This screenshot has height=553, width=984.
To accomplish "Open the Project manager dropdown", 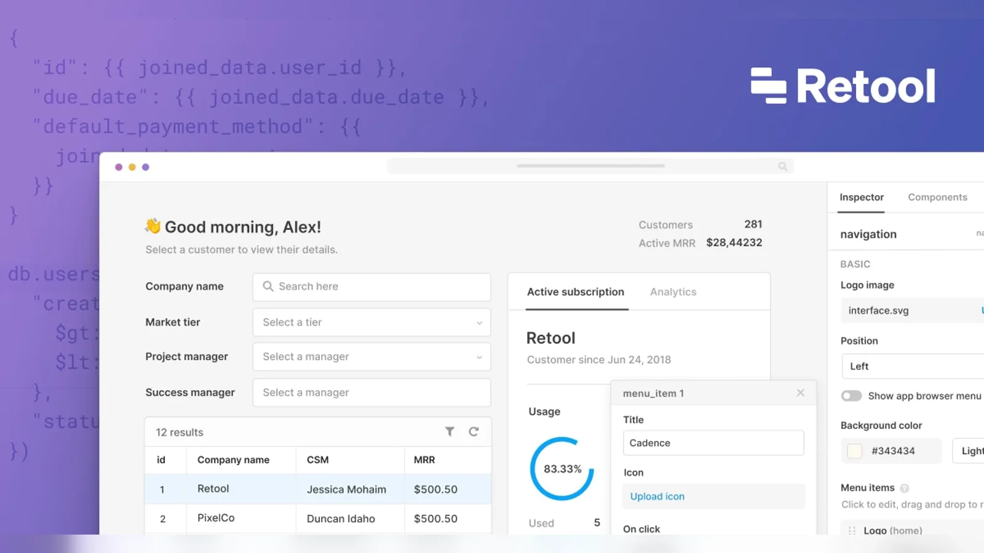I will (371, 356).
